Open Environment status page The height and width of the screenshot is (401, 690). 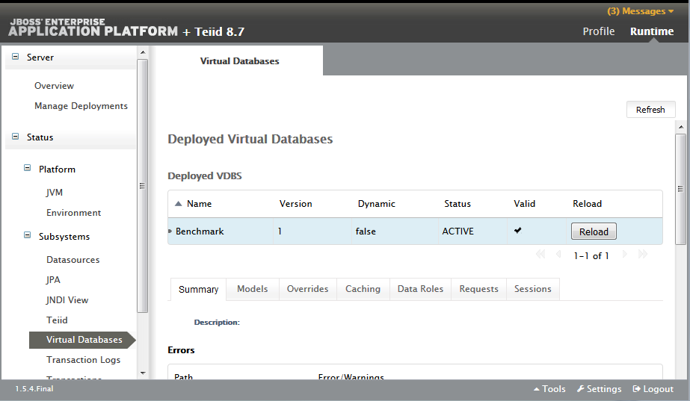73,213
